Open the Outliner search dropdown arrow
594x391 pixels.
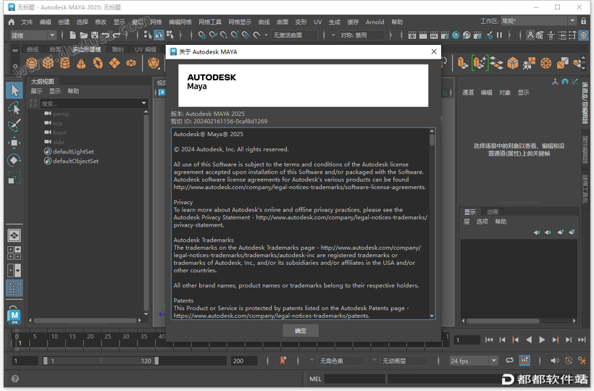click(143, 103)
